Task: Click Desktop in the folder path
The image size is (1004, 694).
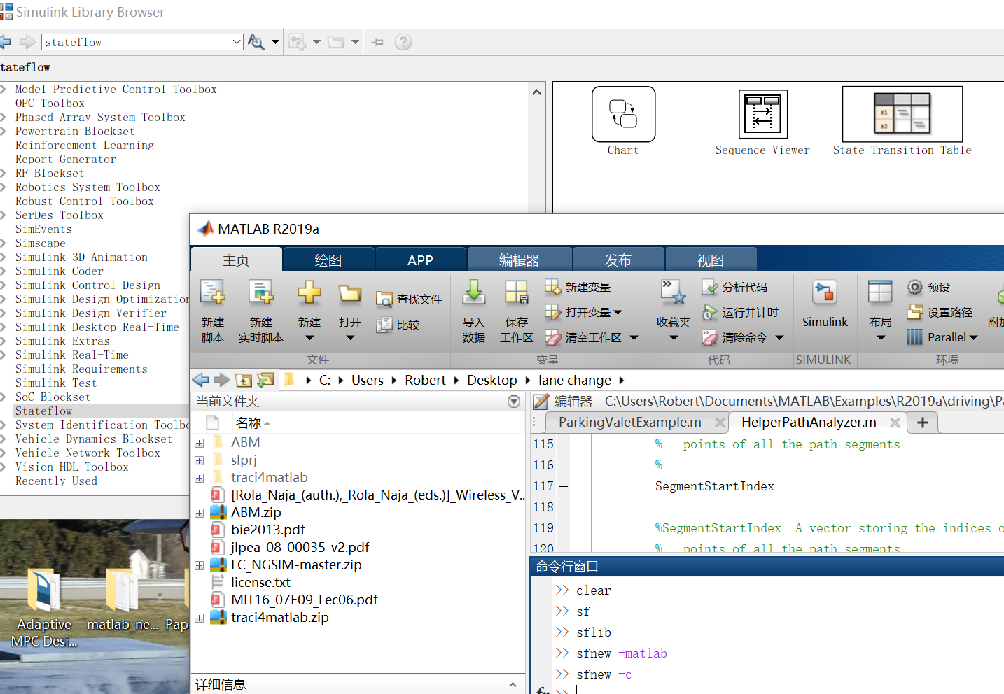Action: tap(492, 380)
